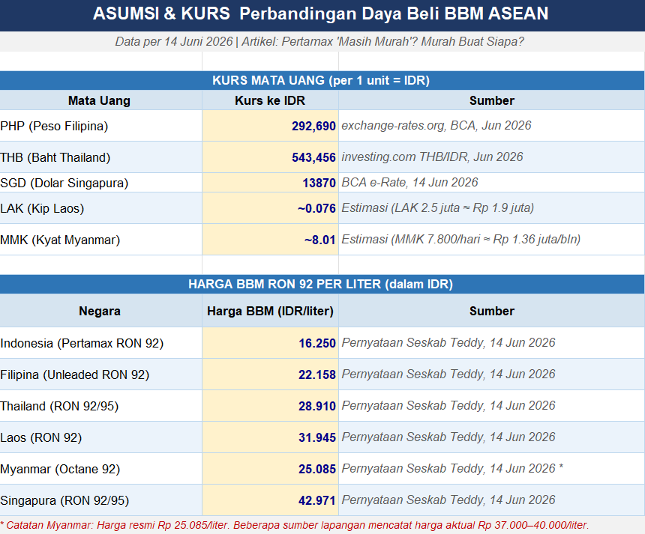645x534 pixels.
Task: Click the value cell '~8.01'
Action: coord(270,240)
